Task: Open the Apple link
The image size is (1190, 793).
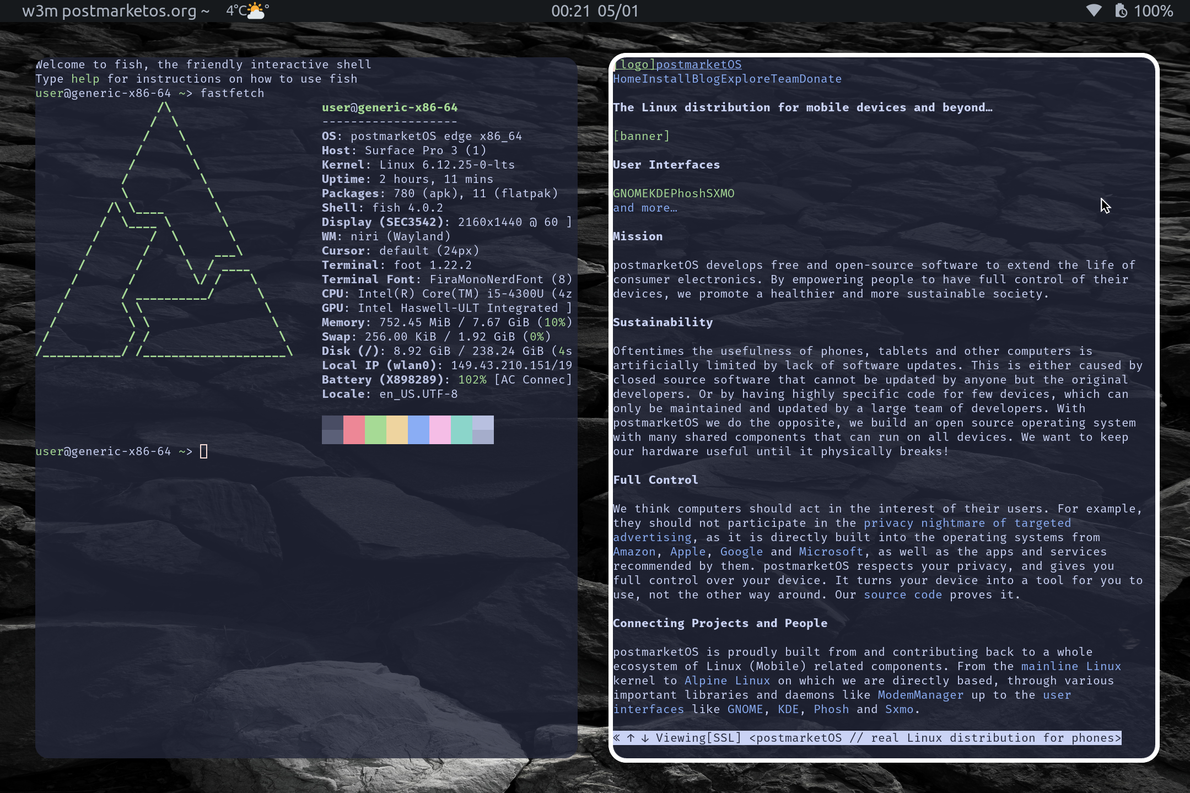Action: [x=688, y=552]
